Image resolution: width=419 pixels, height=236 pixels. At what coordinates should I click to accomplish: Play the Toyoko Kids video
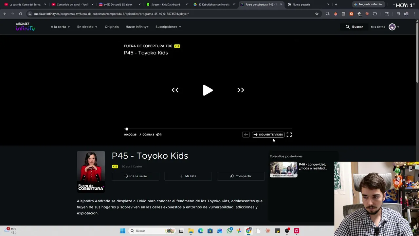[x=208, y=90]
